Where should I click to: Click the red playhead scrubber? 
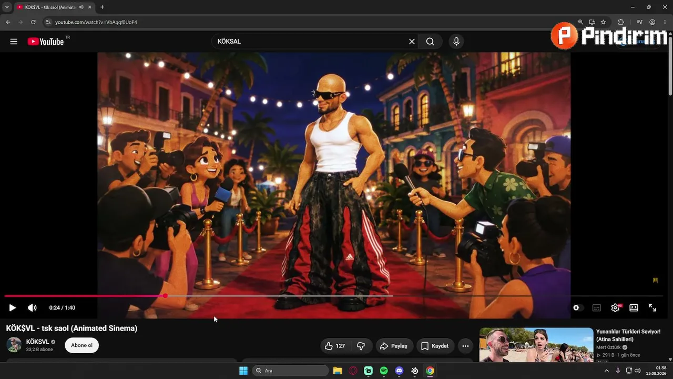(165, 296)
